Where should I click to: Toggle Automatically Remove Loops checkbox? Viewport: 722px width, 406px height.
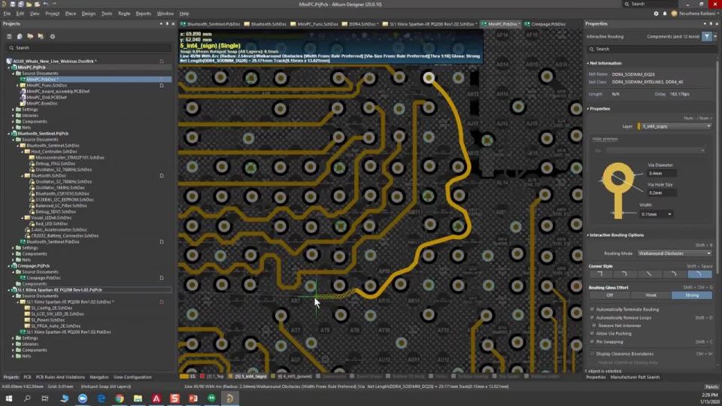click(592, 317)
